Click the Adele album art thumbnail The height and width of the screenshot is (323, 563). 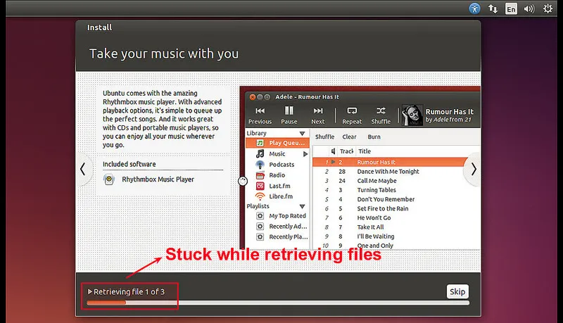click(x=411, y=115)
